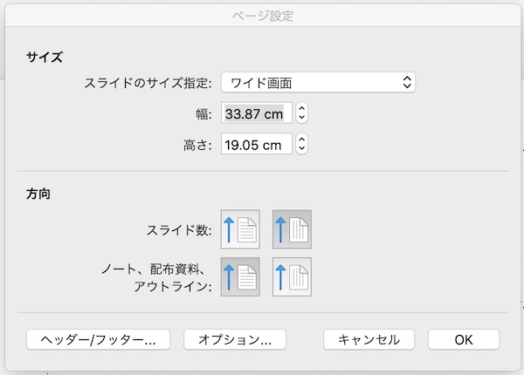Click the width field 33.87 cm
Screen dimensions: 524x375
pos(256,113)
